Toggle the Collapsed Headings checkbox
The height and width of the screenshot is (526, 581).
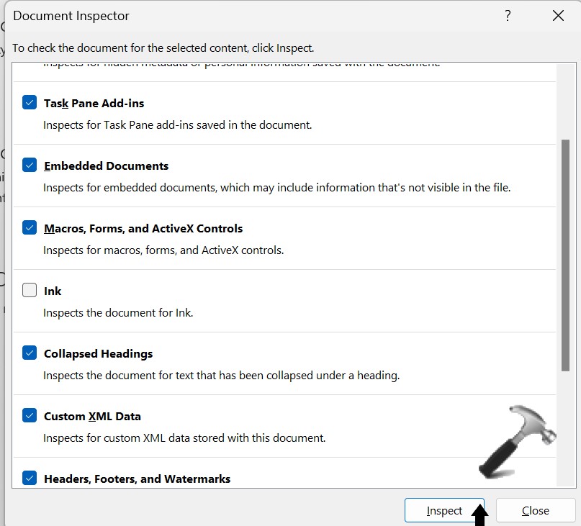tap(30, 353)
